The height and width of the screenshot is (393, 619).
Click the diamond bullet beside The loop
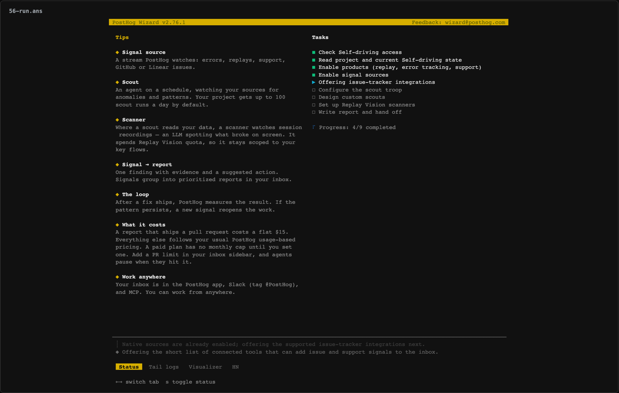coord(117,195)
